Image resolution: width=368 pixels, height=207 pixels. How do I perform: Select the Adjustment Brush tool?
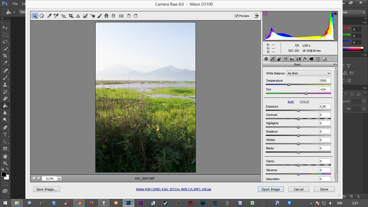(x=99, y=16)
